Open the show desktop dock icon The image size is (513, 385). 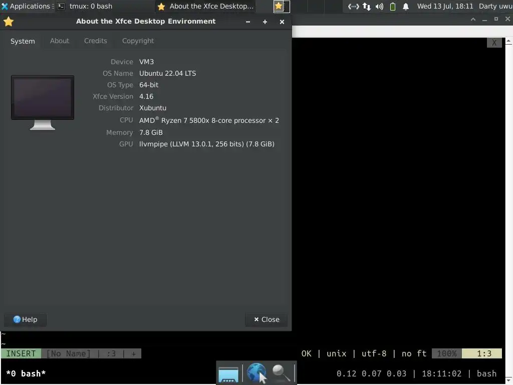pos(228,374)
